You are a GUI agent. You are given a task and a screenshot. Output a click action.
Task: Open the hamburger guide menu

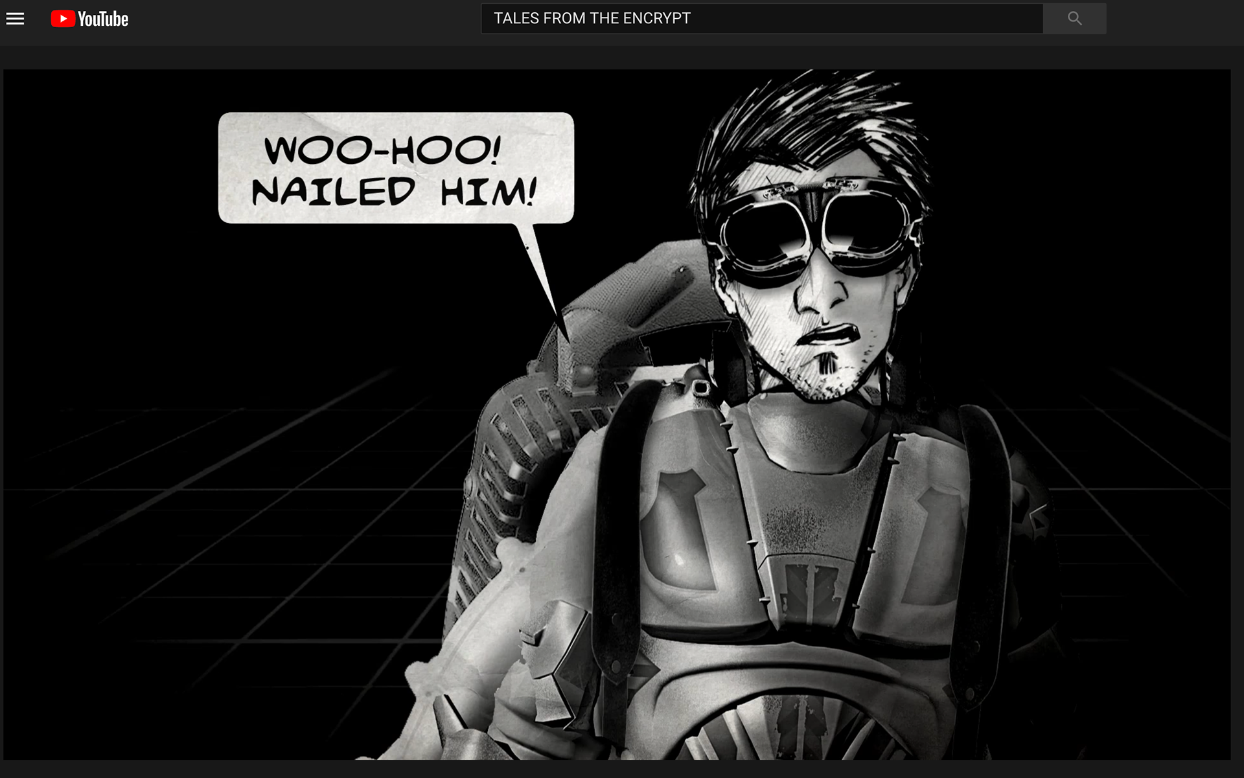click(15, 19)
